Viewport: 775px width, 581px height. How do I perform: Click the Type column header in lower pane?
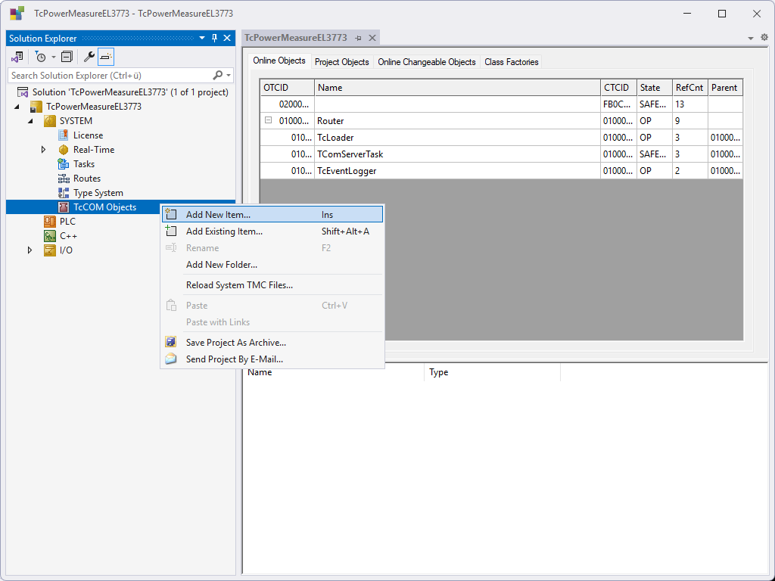(x=492, y=372)
